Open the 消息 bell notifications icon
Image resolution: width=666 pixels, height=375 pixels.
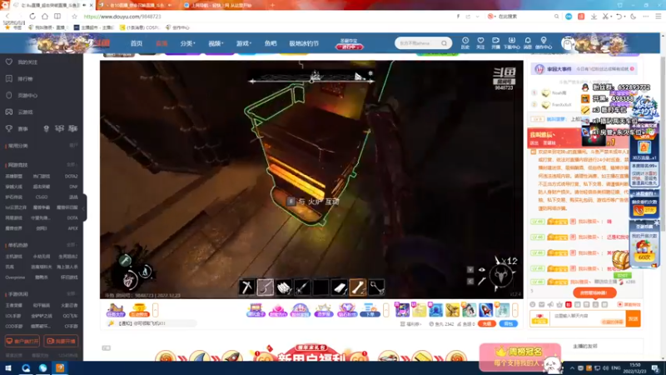[528, 43]
